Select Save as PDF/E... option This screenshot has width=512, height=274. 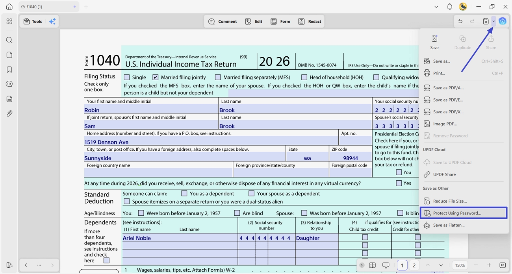pos(464,100)
